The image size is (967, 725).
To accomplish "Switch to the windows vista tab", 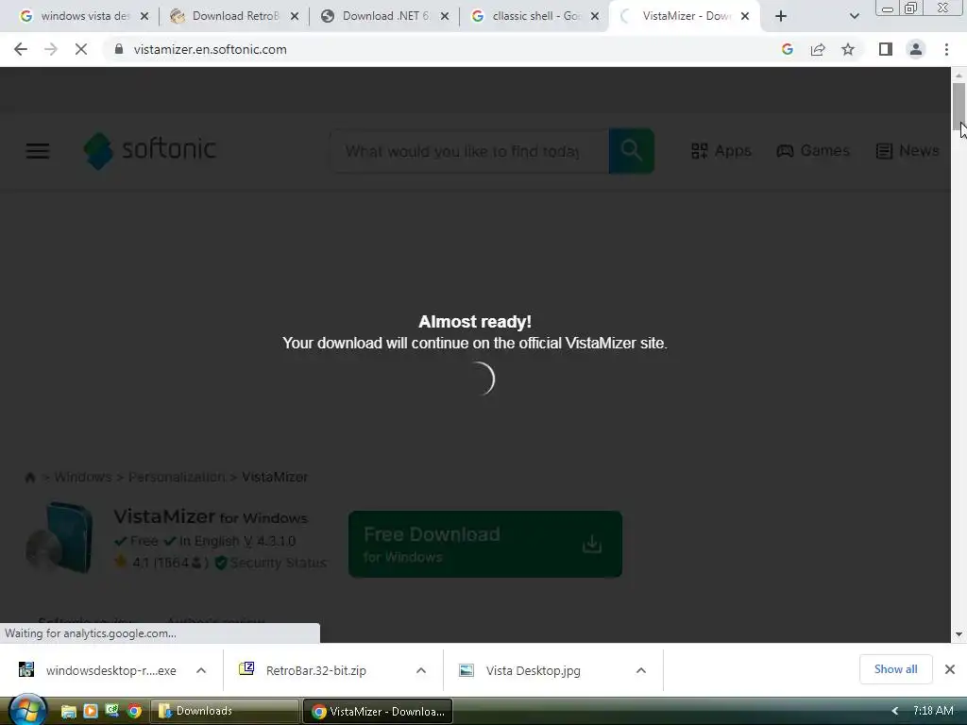I will coord(84,16).
